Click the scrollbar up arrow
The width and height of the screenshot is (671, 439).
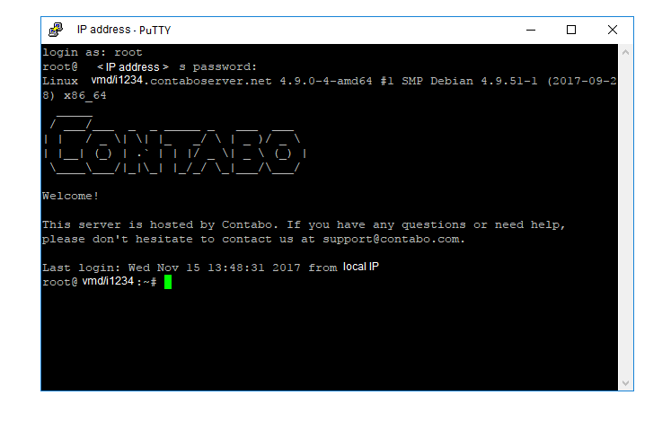pos(625,53)
